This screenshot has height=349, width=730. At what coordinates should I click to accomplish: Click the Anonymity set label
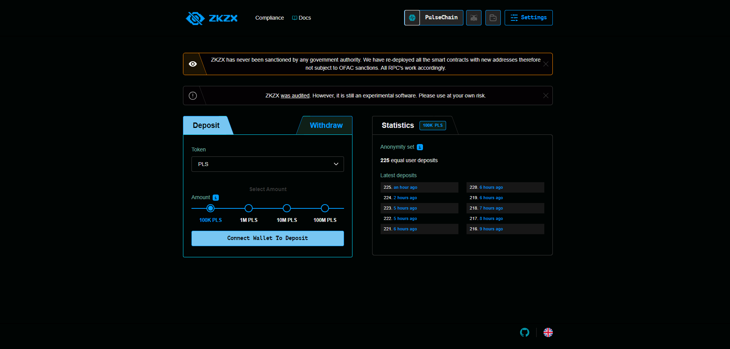pos(397,147)
